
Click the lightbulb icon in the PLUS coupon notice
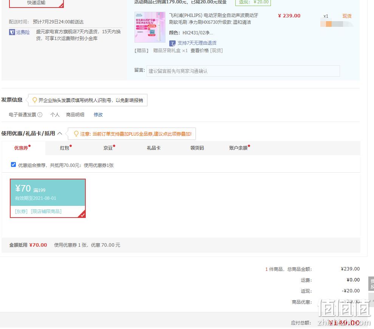click(76, 134)
